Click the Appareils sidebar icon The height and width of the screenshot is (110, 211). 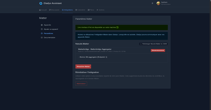click(x=42, y=25)
